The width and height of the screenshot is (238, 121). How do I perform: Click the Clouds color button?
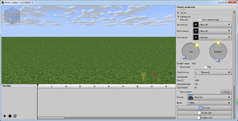(x=204, y=113)
